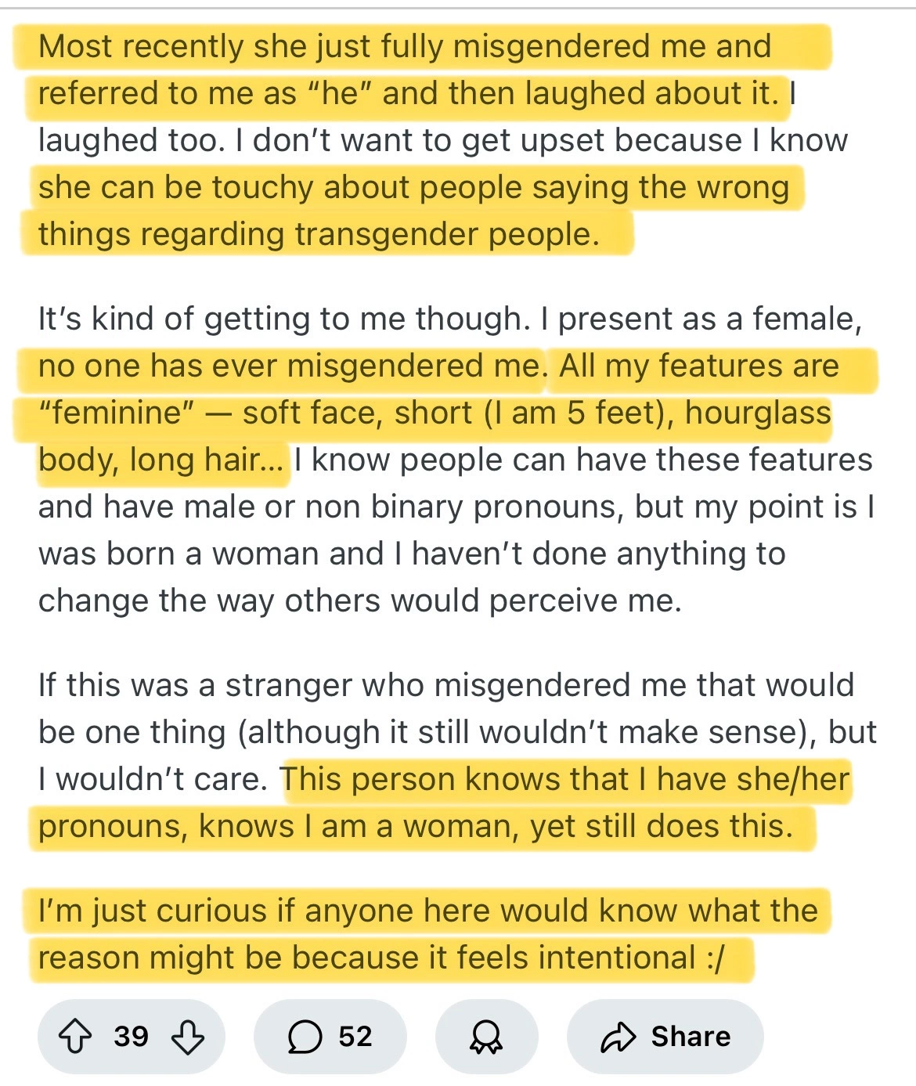The image size is (916, 1086).
Task: Click highlighted line starting "Most recently she just"
Action: coord(404,47)
